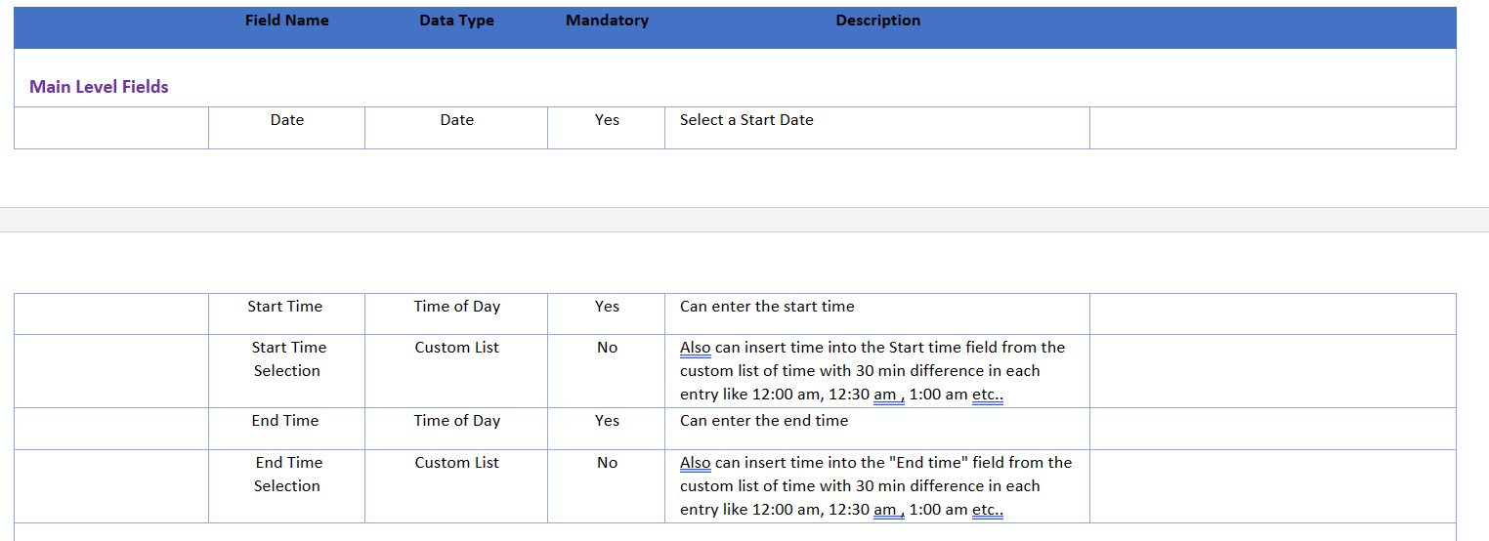
Task: Click "Can enter the start time" description
Action: [767, 307]
